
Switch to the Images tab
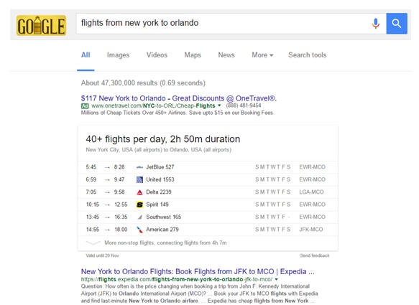coord(118,55)
